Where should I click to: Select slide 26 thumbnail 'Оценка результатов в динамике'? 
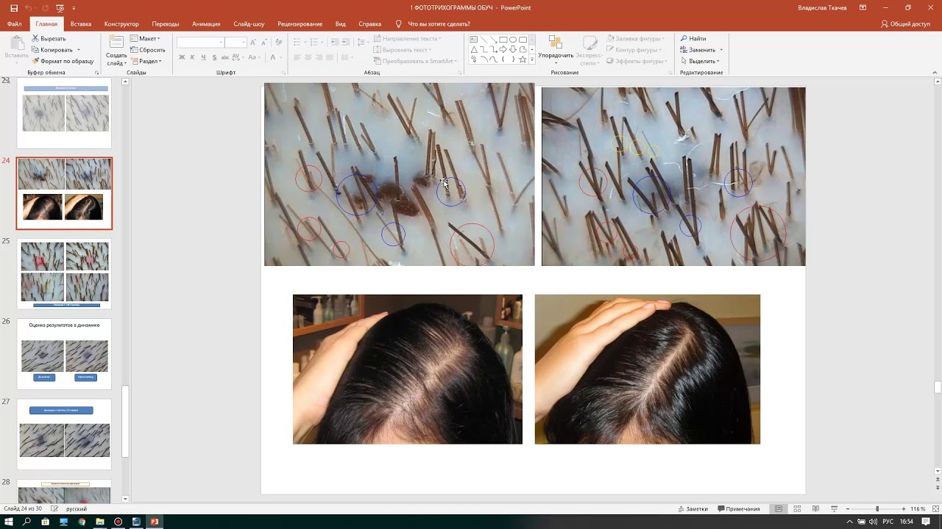tap(64, 353)
